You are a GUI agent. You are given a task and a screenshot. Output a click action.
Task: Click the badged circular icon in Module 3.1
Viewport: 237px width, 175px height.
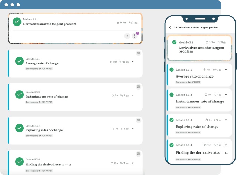[135, 36]
